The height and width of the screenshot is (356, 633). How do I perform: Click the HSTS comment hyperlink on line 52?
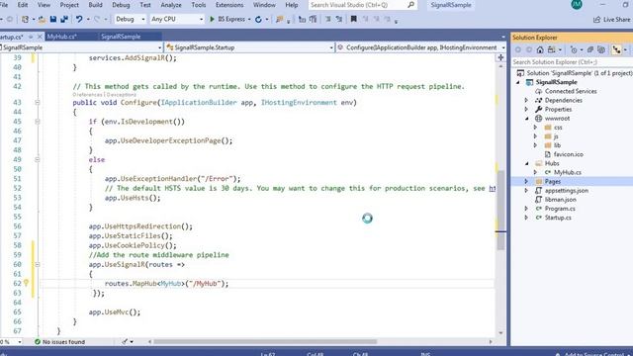[493, 188]
